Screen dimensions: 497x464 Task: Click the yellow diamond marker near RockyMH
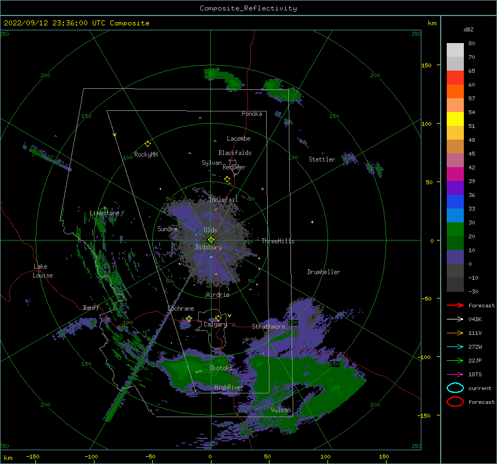(147, 144)
